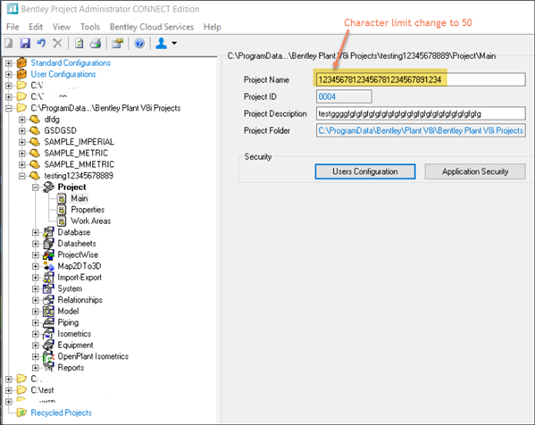Expand the Piping node
Viewport: 535px width, 425px height.
click(x=36, y=322)
